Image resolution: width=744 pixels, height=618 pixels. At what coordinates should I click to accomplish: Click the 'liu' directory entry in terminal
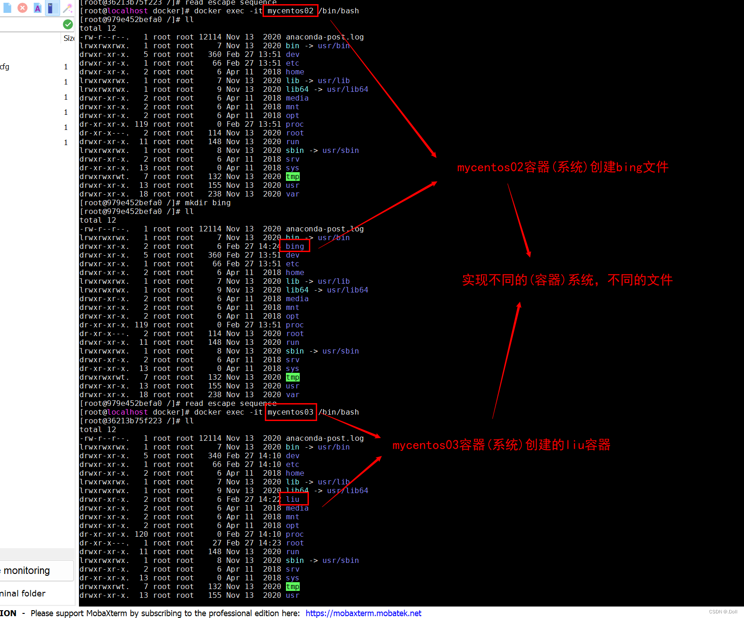[292, 499]
